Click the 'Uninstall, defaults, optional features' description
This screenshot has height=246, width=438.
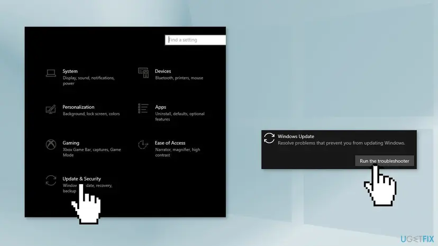click(180, 116)
